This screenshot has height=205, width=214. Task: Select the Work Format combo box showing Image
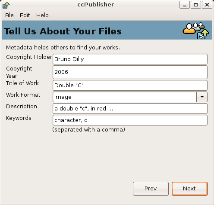click(130, 97)
